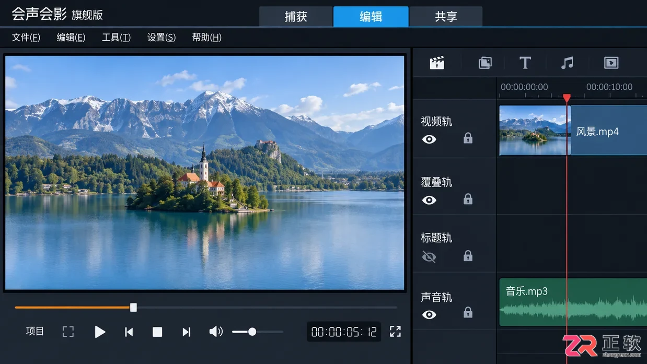The image size is (647, 364).
Task: Click the play button in preview controls
Action: [100, 332]
